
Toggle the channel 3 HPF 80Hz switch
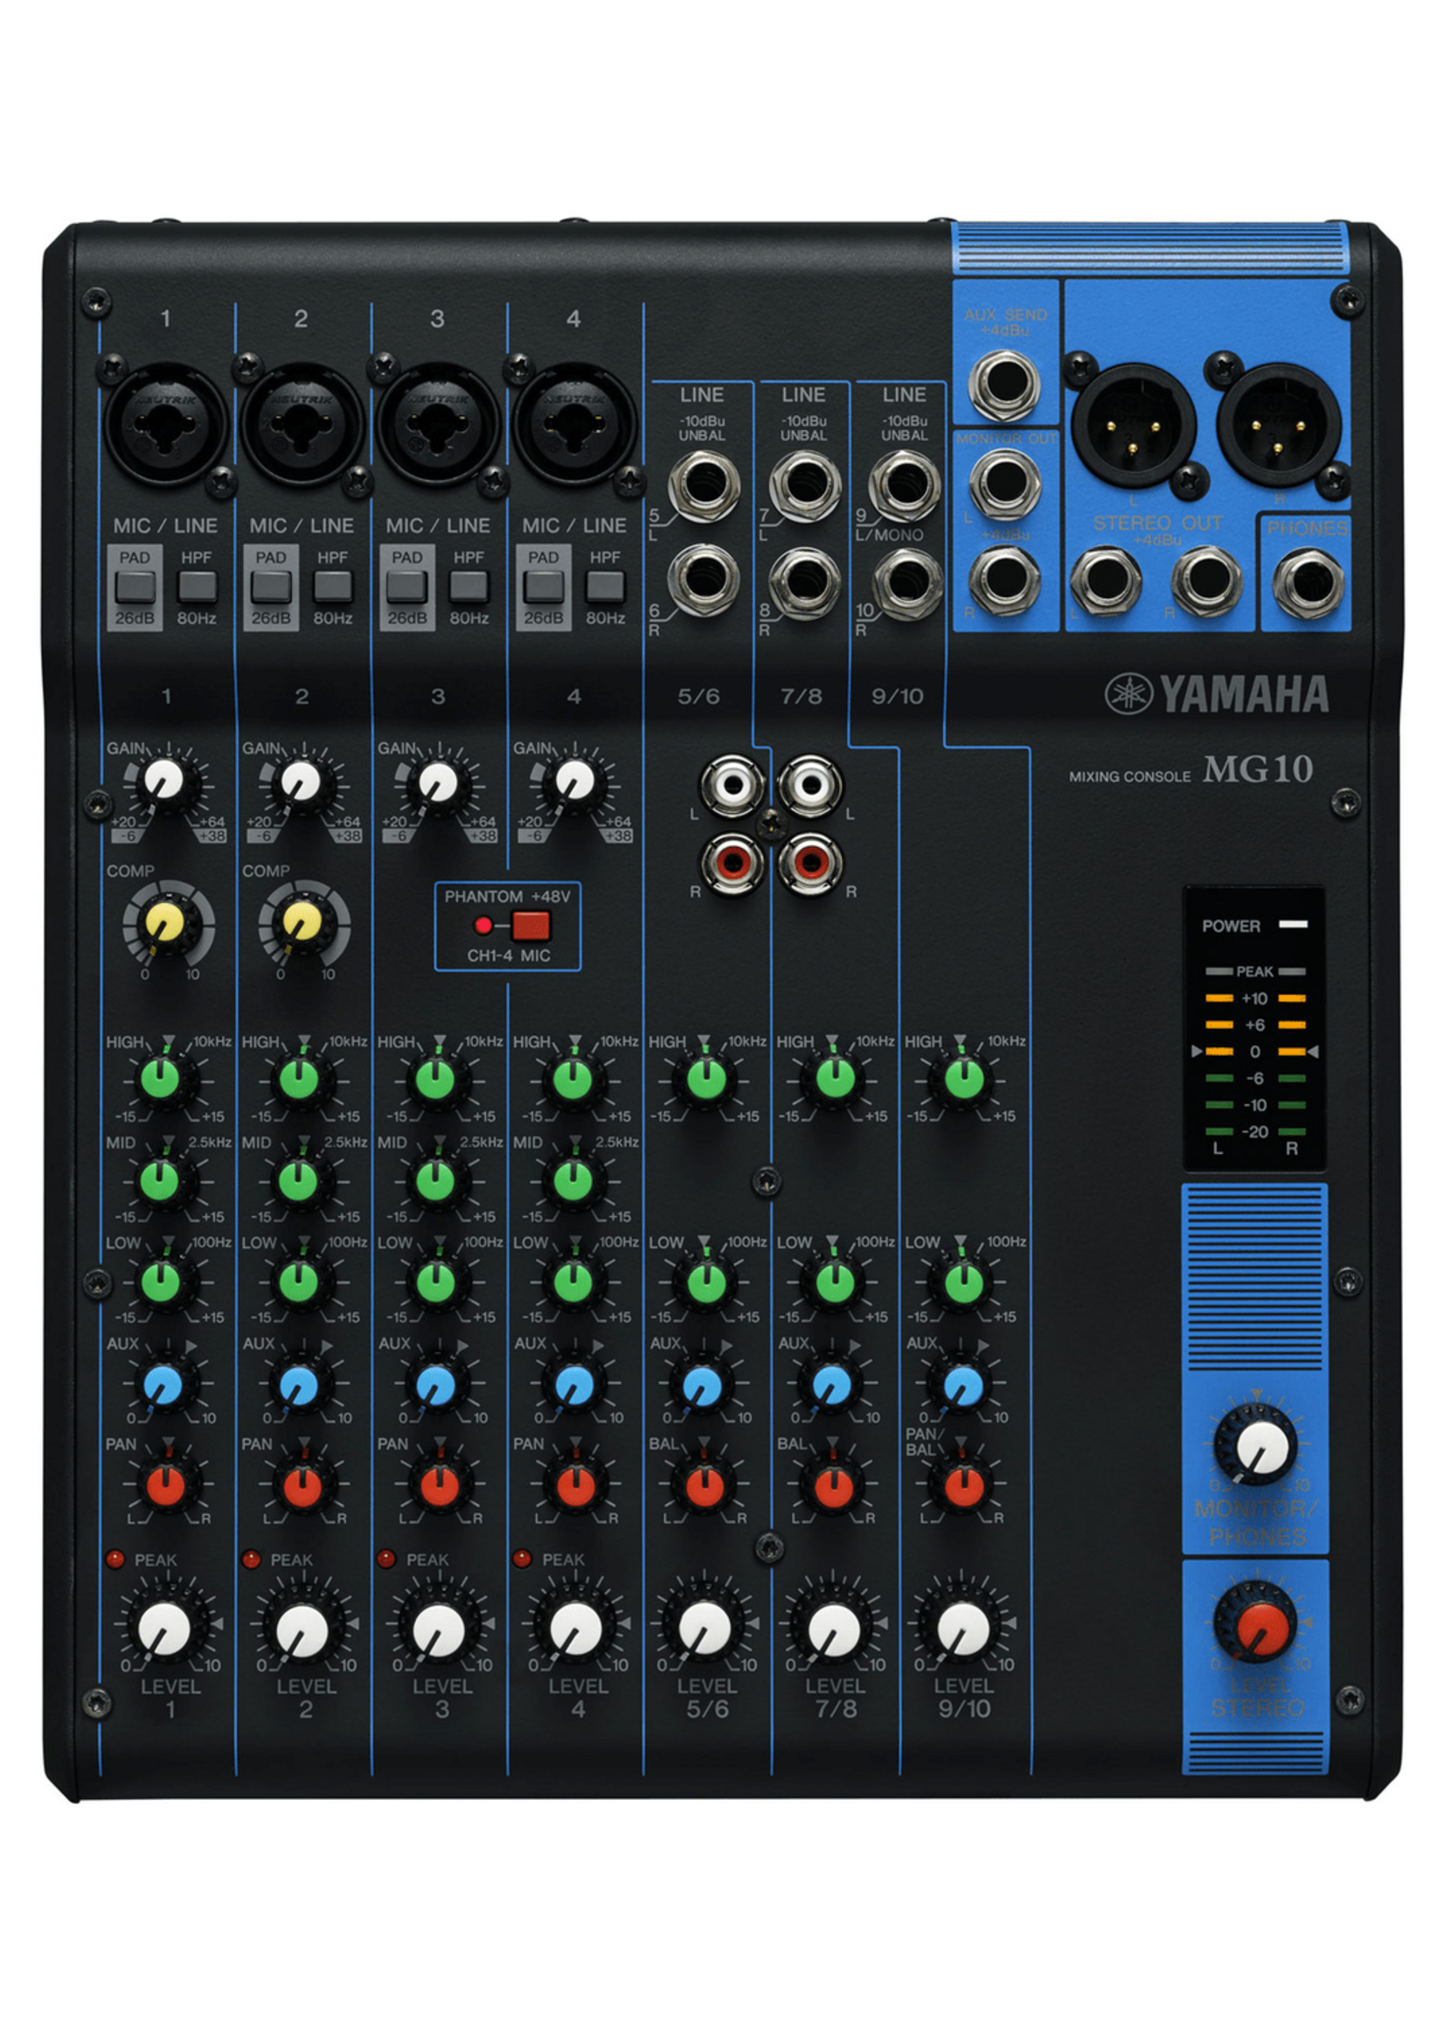point(469,586)
